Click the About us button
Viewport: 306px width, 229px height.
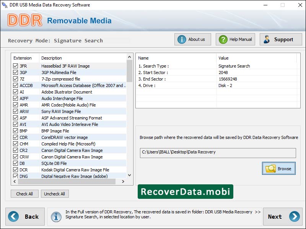(193, 39)
